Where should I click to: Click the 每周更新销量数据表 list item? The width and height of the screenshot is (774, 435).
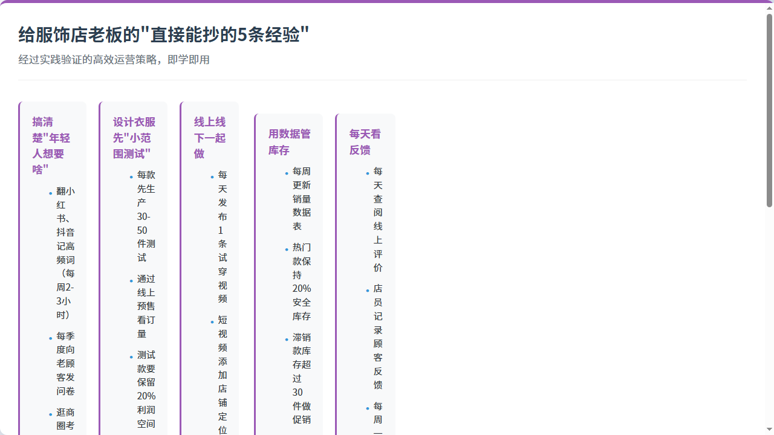point(301,199)
